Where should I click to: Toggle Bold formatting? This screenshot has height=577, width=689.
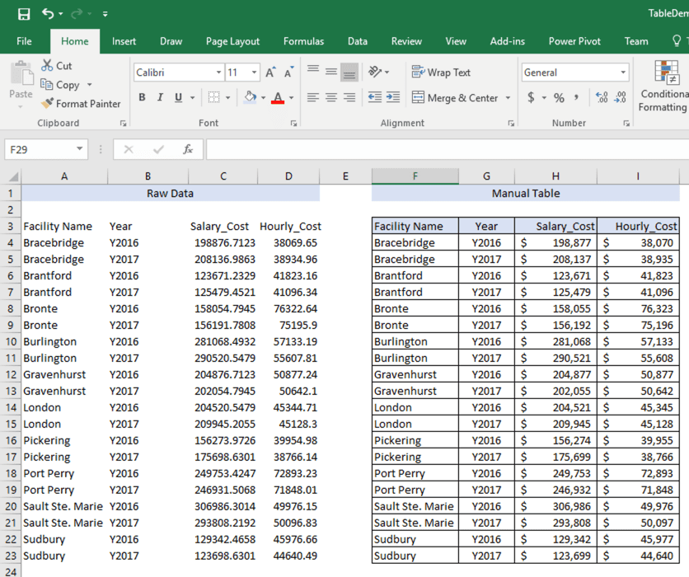143,97
